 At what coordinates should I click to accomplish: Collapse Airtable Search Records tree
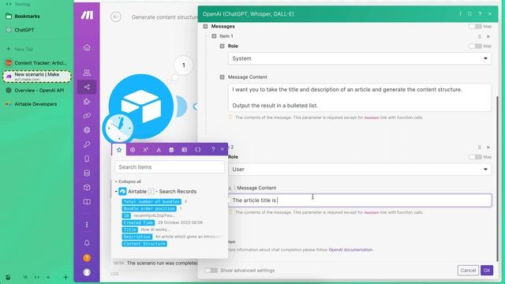pyautogui.click(x=116, y=192)
